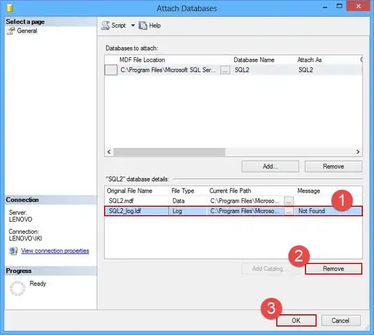Click the horizontal scrollbar thumb
This screenshot has width=374, height=335.
pyautogui.click(x=170, y=152)
